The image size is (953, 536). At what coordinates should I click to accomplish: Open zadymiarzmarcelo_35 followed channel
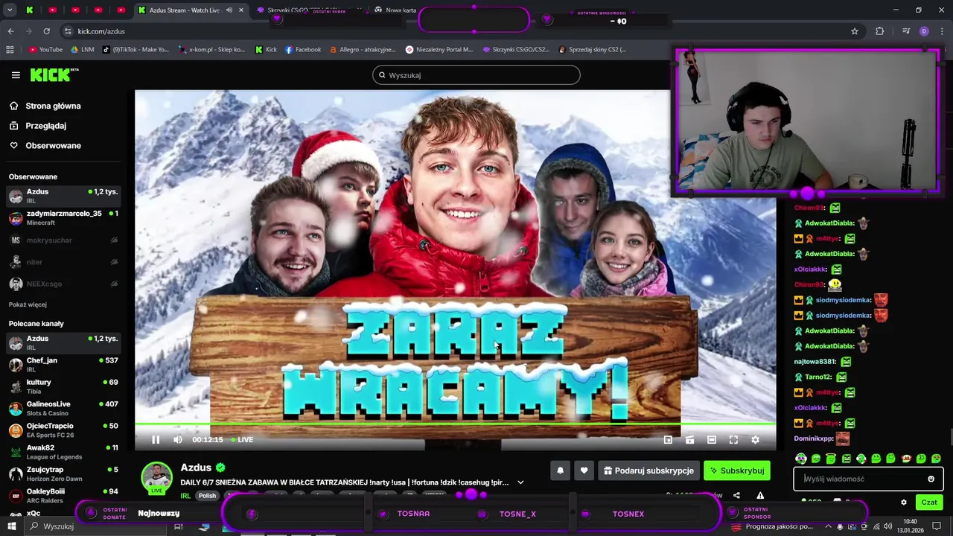click(x=63, y=218)
